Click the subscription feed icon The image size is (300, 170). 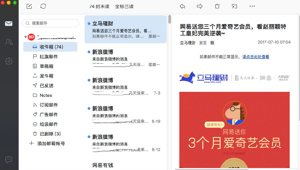35,105
